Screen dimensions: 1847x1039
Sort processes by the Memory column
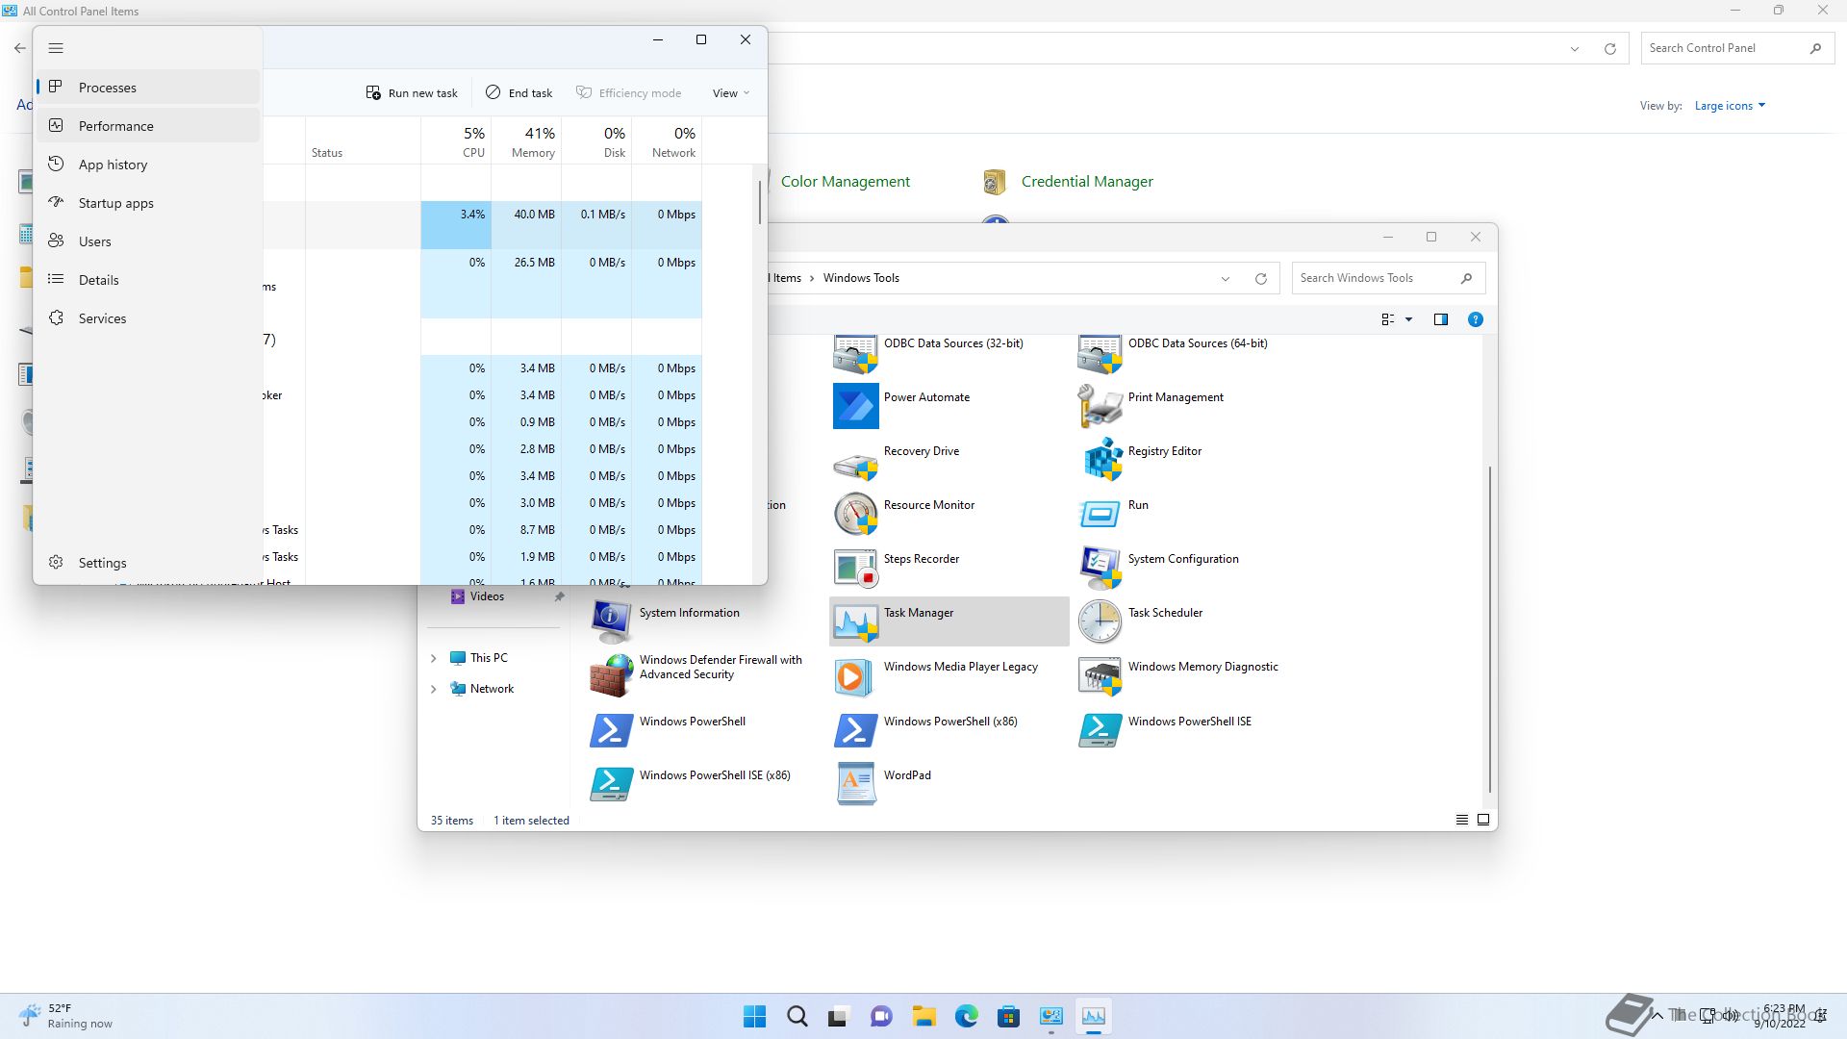coord(526,140)
